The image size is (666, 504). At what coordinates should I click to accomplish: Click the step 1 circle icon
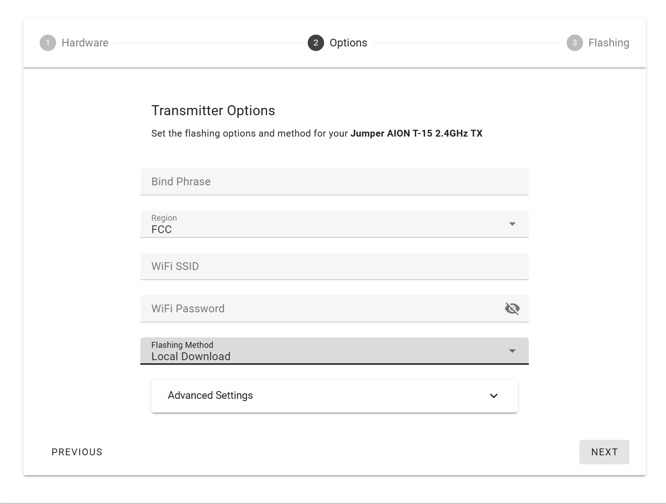tap(48, 43)
